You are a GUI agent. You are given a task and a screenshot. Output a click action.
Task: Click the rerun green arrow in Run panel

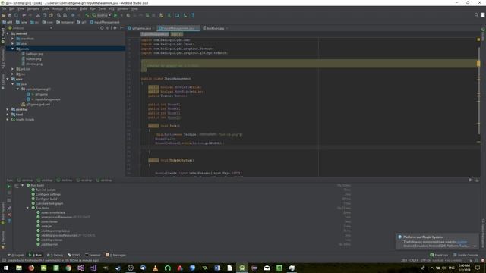click(x=8, y=187)
